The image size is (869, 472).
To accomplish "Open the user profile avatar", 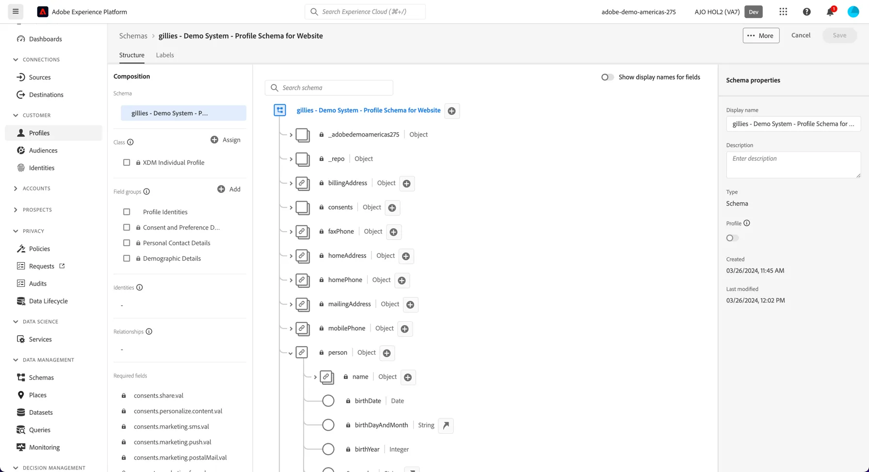I will [x=853, y=12].
